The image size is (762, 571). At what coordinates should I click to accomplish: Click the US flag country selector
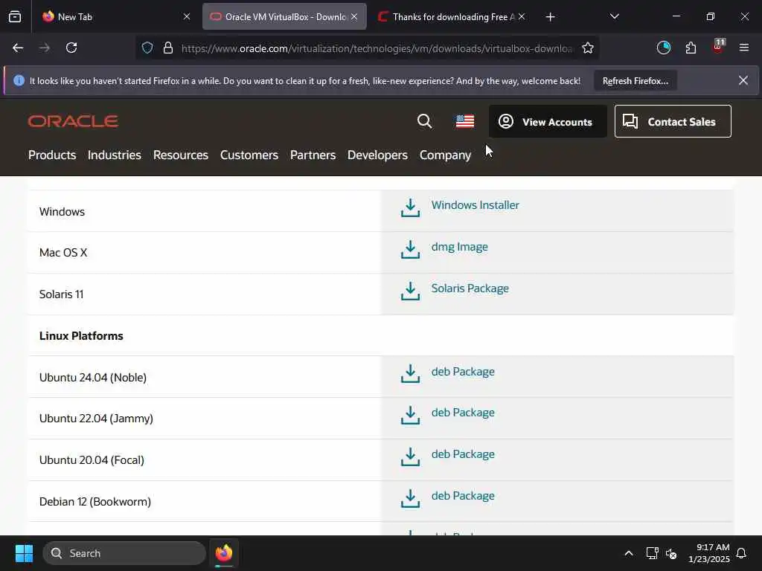point(465,121)
